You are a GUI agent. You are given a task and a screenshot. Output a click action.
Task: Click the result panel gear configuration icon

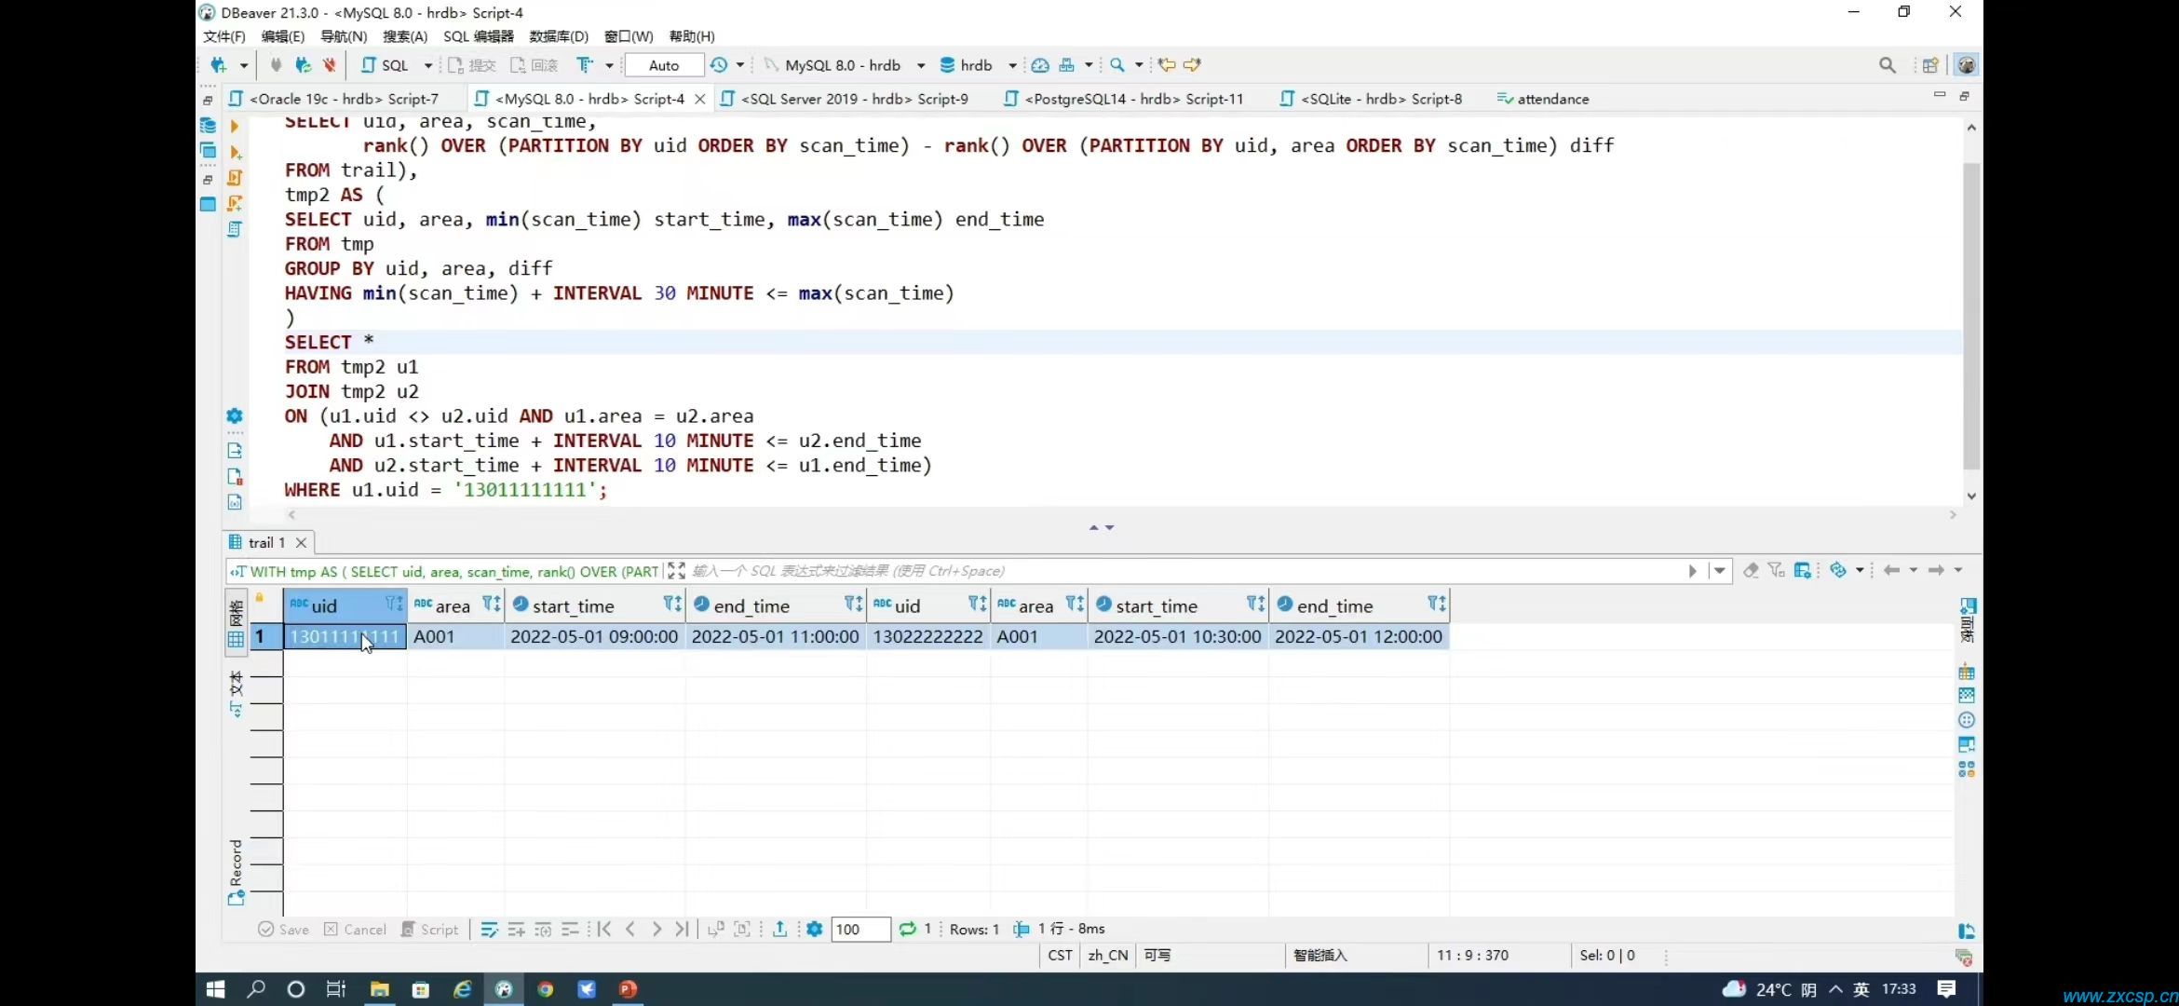tap(815, 929)
